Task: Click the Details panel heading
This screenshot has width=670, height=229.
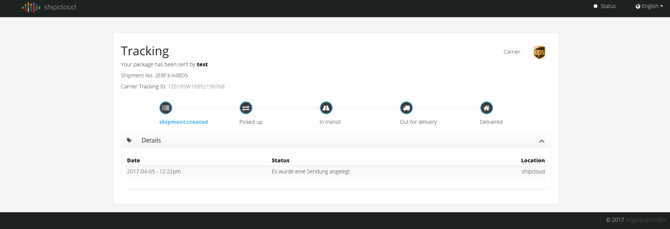Action: tap(151, 140)
